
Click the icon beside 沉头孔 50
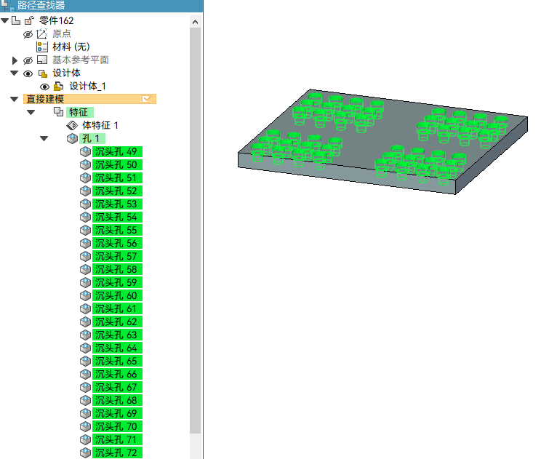pyautogui.click(x=85, y=164)
